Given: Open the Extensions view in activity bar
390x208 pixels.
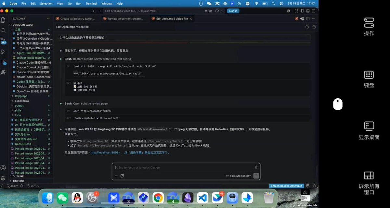Looking at the screenshot, I should pos(3,62).
